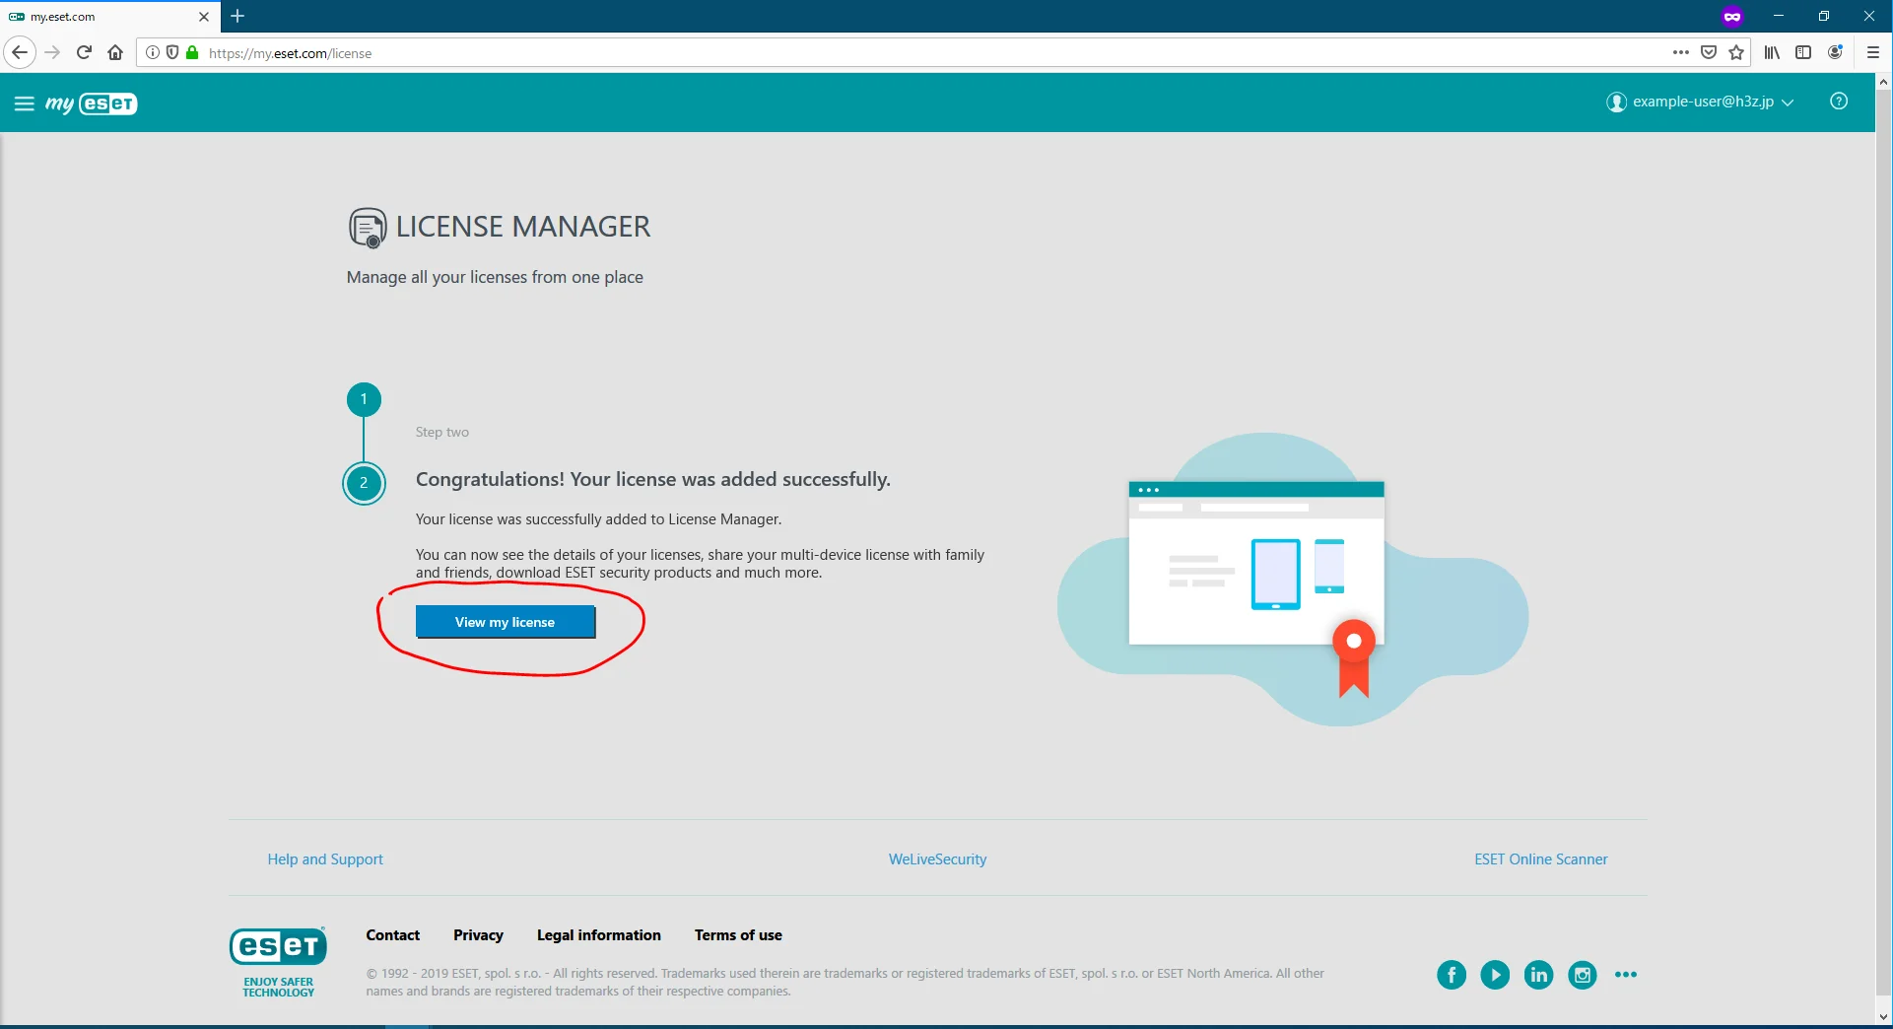The width and height of the screenshot is (1893, 1029).
Task: Open Firefox page actions ellipsis menu
Action: click(1680, 53)
